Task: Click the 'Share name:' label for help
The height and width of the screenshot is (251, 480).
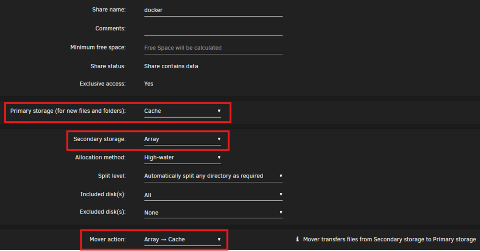Action: tap(108, 10)
